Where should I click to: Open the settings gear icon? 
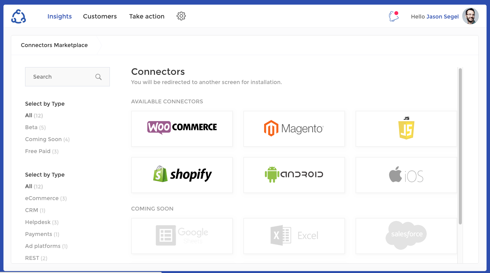[x=181, y=16]
